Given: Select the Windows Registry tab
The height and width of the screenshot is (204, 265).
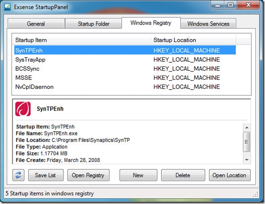Looking at the screenshot, I should (151, 23).
